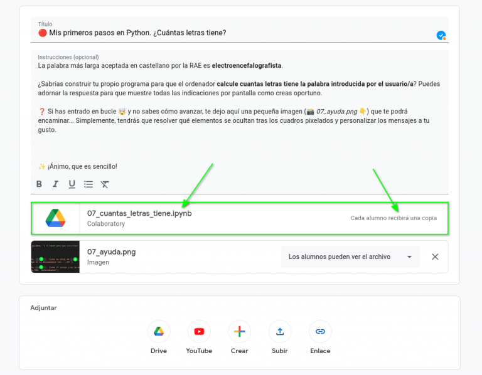The height and width of the screenshot is (375, 482).
Task: Edit the assignment Título field
Action: pyautogui.click(x=232, y=33)
